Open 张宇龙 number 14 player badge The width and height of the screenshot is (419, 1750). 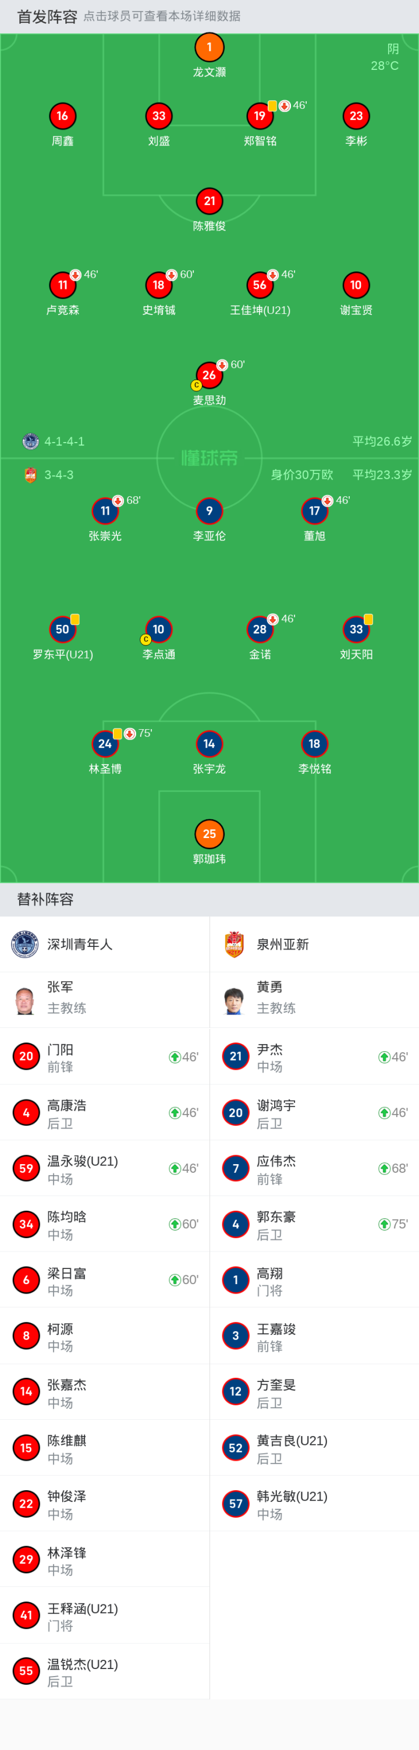(209, 744)
